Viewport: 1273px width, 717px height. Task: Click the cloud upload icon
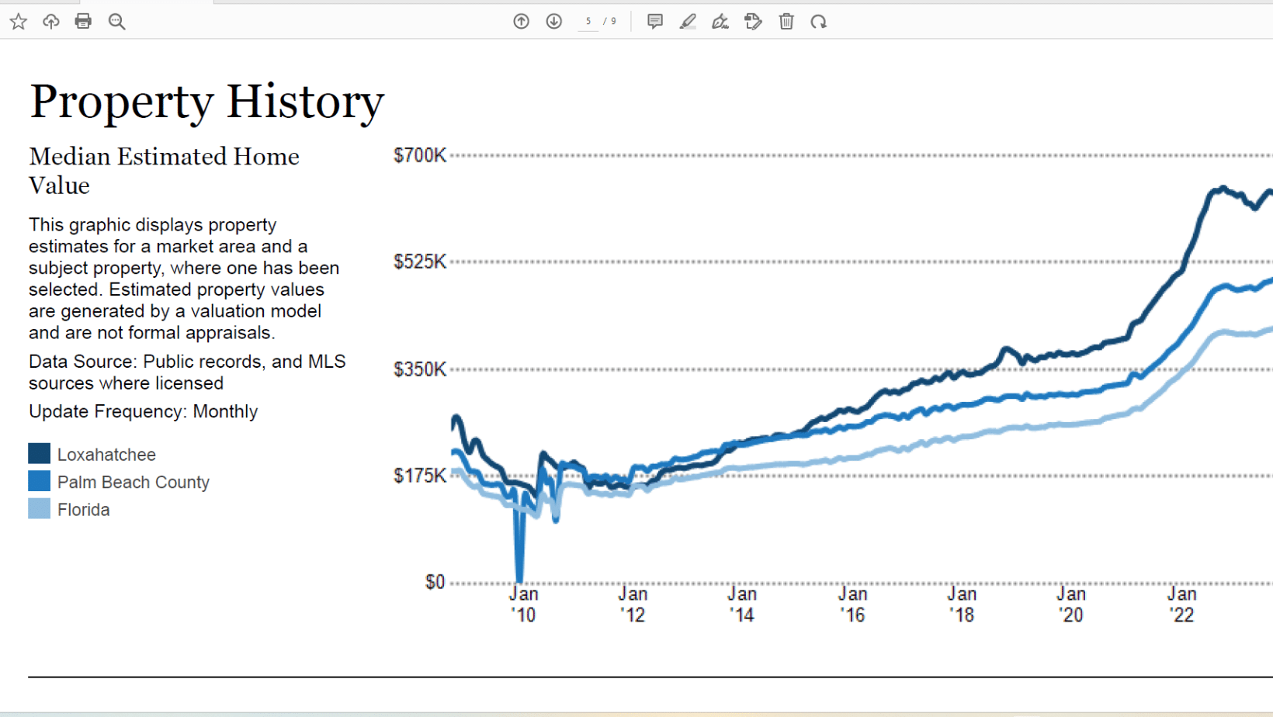(x=51, y=22)
